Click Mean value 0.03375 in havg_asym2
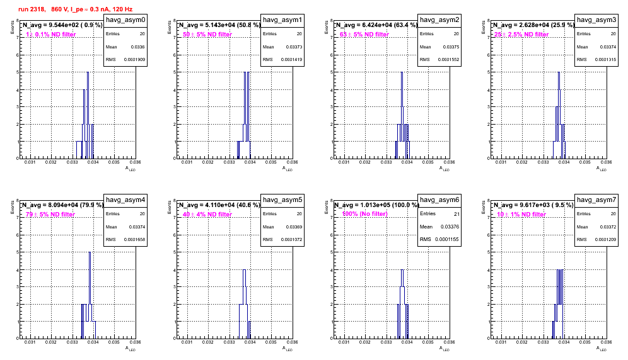628x360 pixels. point(451,47)
